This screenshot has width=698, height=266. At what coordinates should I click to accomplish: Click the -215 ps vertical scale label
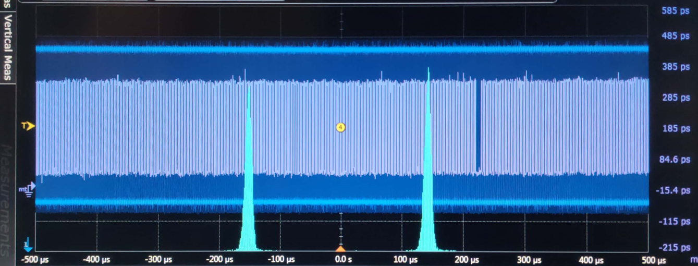(673, 247)
